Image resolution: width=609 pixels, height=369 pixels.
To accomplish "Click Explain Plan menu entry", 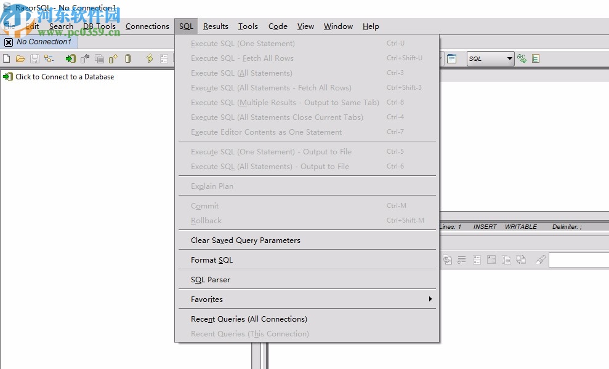I will tap(307, 186).
